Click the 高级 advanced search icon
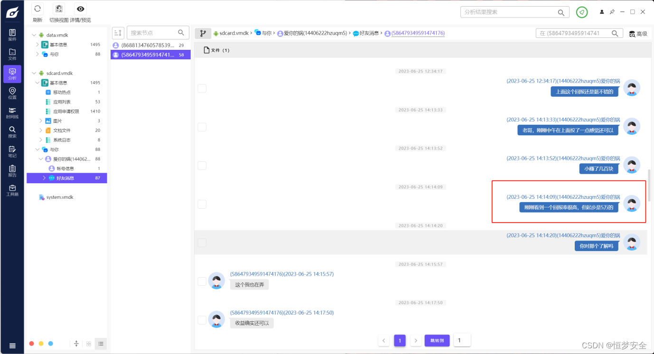 click(x=632, y=34)
